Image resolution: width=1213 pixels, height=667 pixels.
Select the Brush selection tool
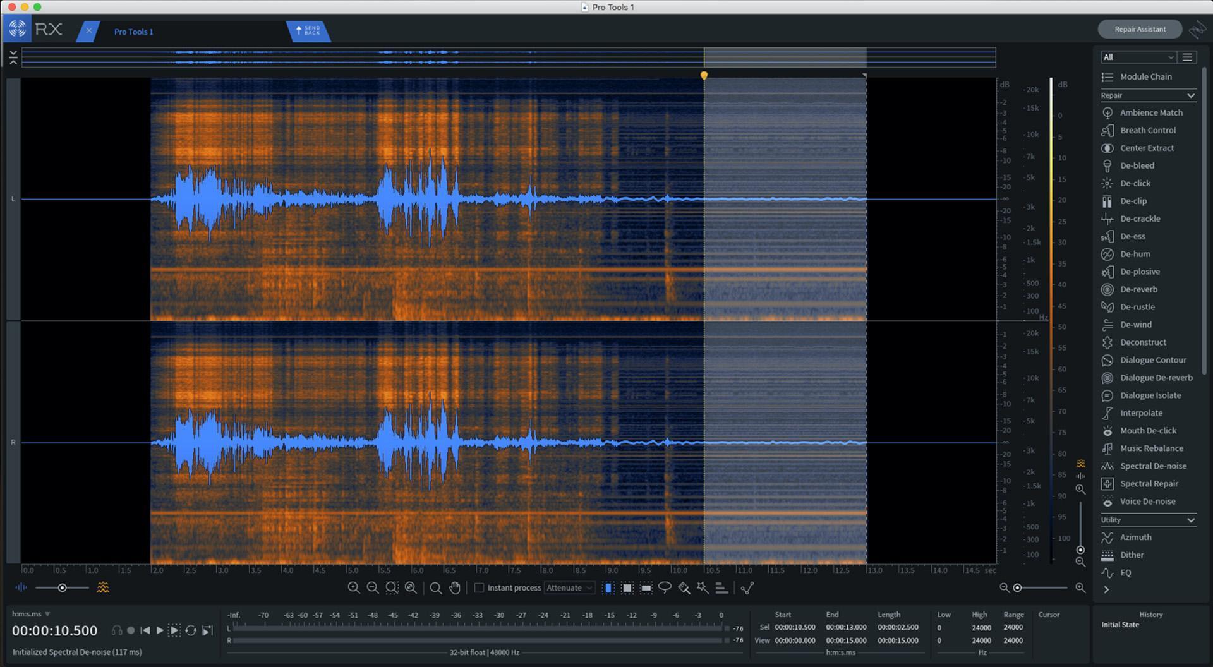pyautogui.click(x=684, y=587)
